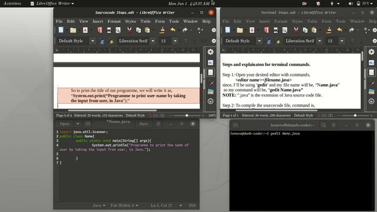Open hamburger menu in terminal header bar
Image resolution: width=377 pixels, height=212 pixels.
click(333, 125)
